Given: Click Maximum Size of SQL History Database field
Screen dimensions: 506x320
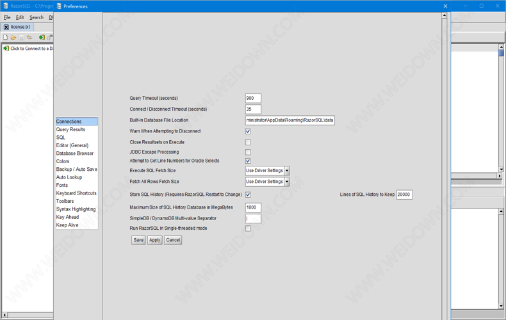Looking at the screenshot, I should point(254,207).
